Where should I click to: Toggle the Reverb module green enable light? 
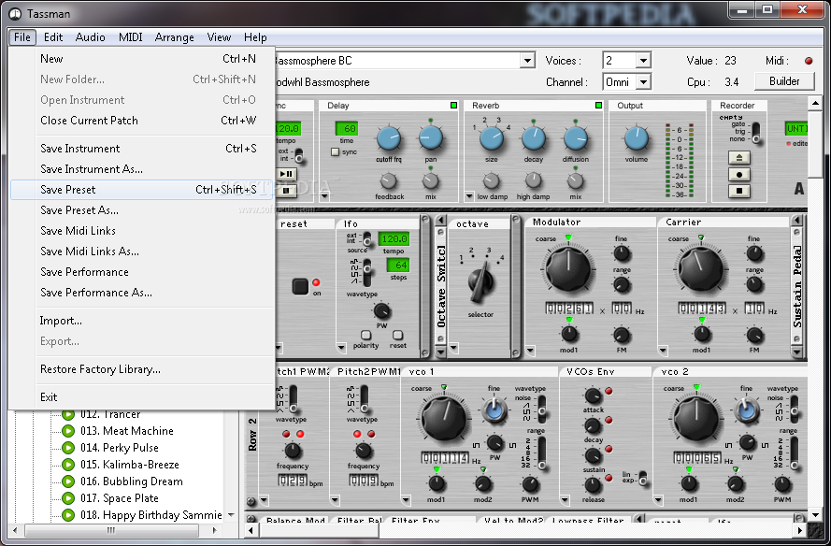coord(598,106)
